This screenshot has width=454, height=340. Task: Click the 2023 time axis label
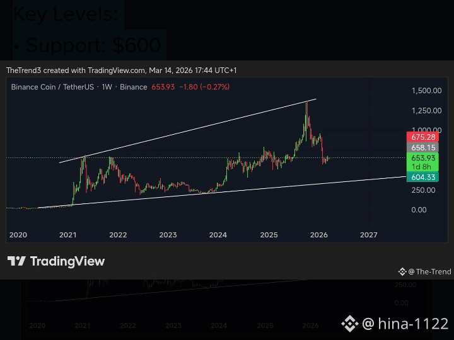[x=168, y=235]
